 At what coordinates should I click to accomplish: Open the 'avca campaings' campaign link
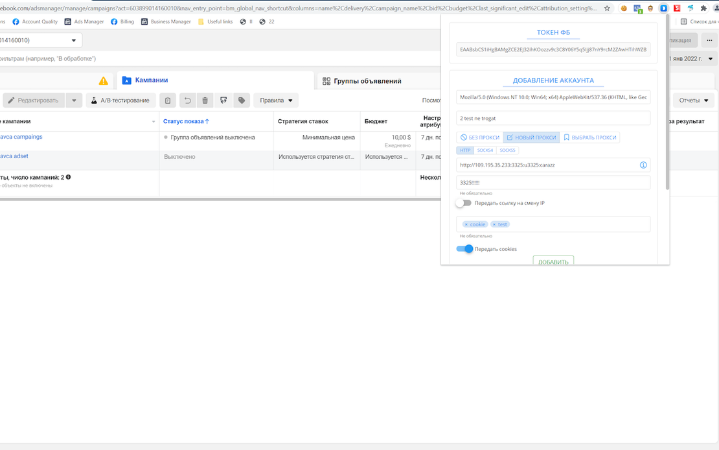click(x=21, y=137)
